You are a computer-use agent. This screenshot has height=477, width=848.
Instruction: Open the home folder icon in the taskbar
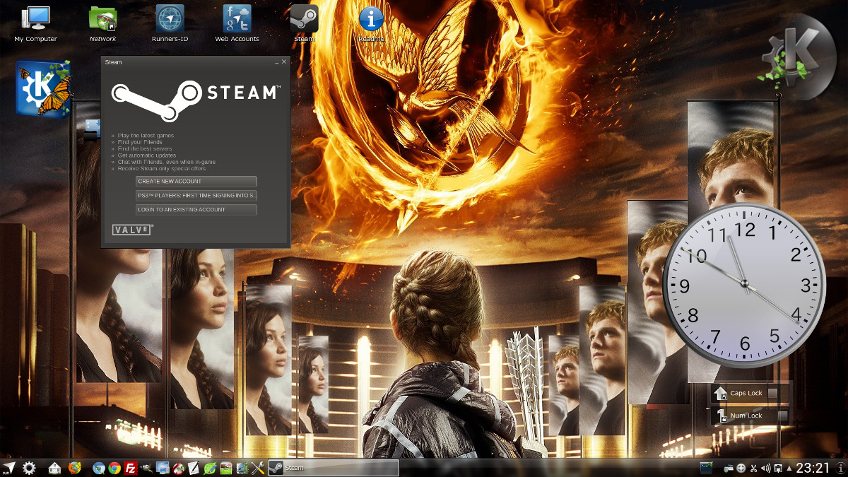[x=55, y=468]
